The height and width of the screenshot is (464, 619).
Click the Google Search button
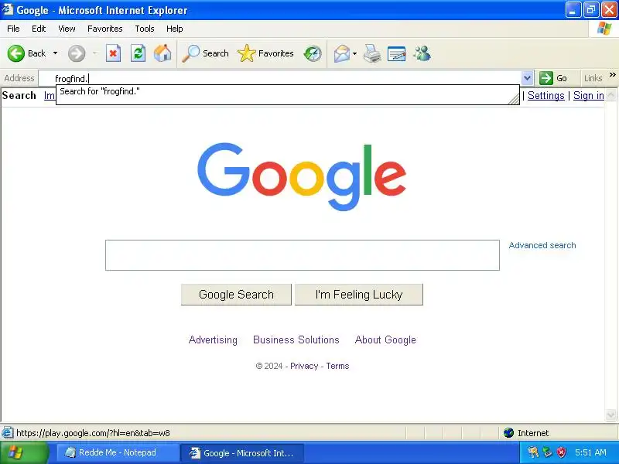(236, 295)
